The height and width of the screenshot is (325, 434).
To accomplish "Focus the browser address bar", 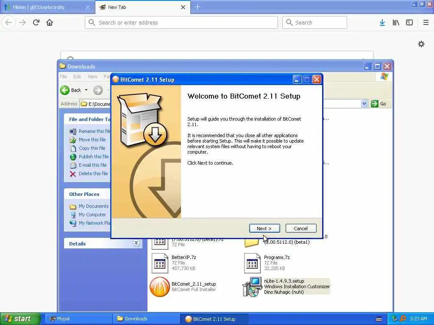I will point(181,22).
